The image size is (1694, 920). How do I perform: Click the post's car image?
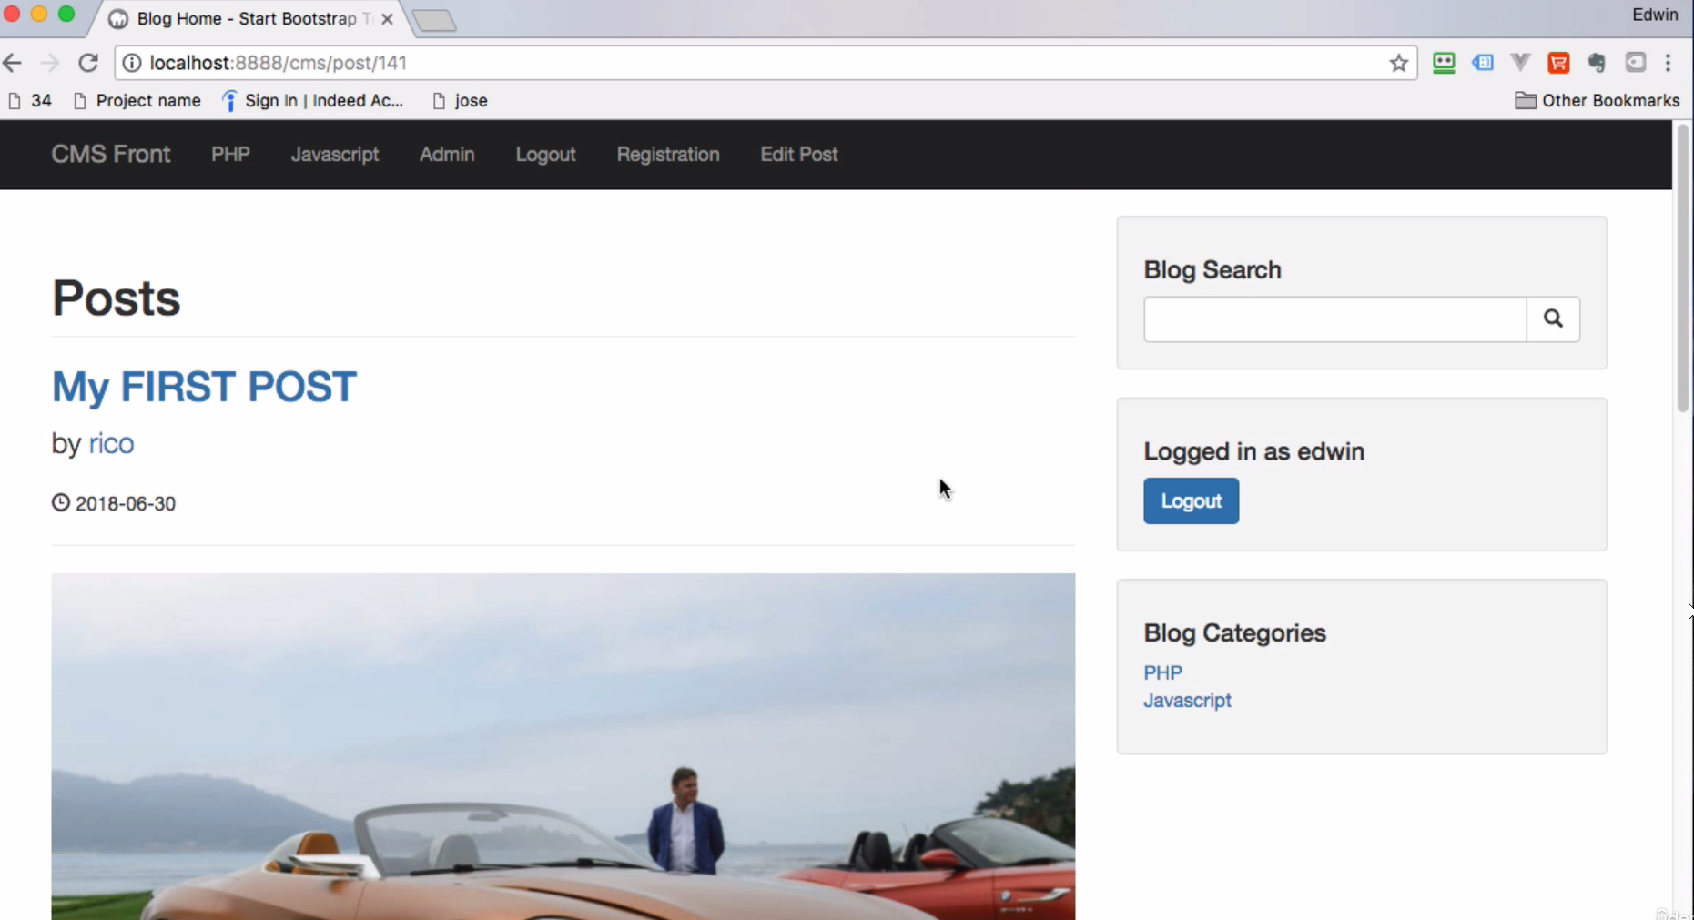563,746
